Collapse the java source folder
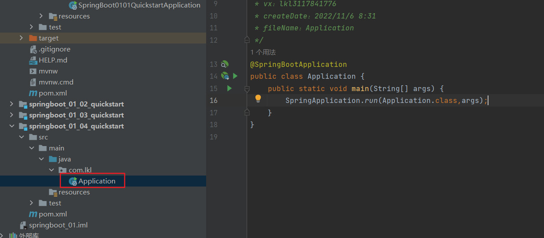The width and height of the screenshot is (544, 238). (x=41, y=159)
